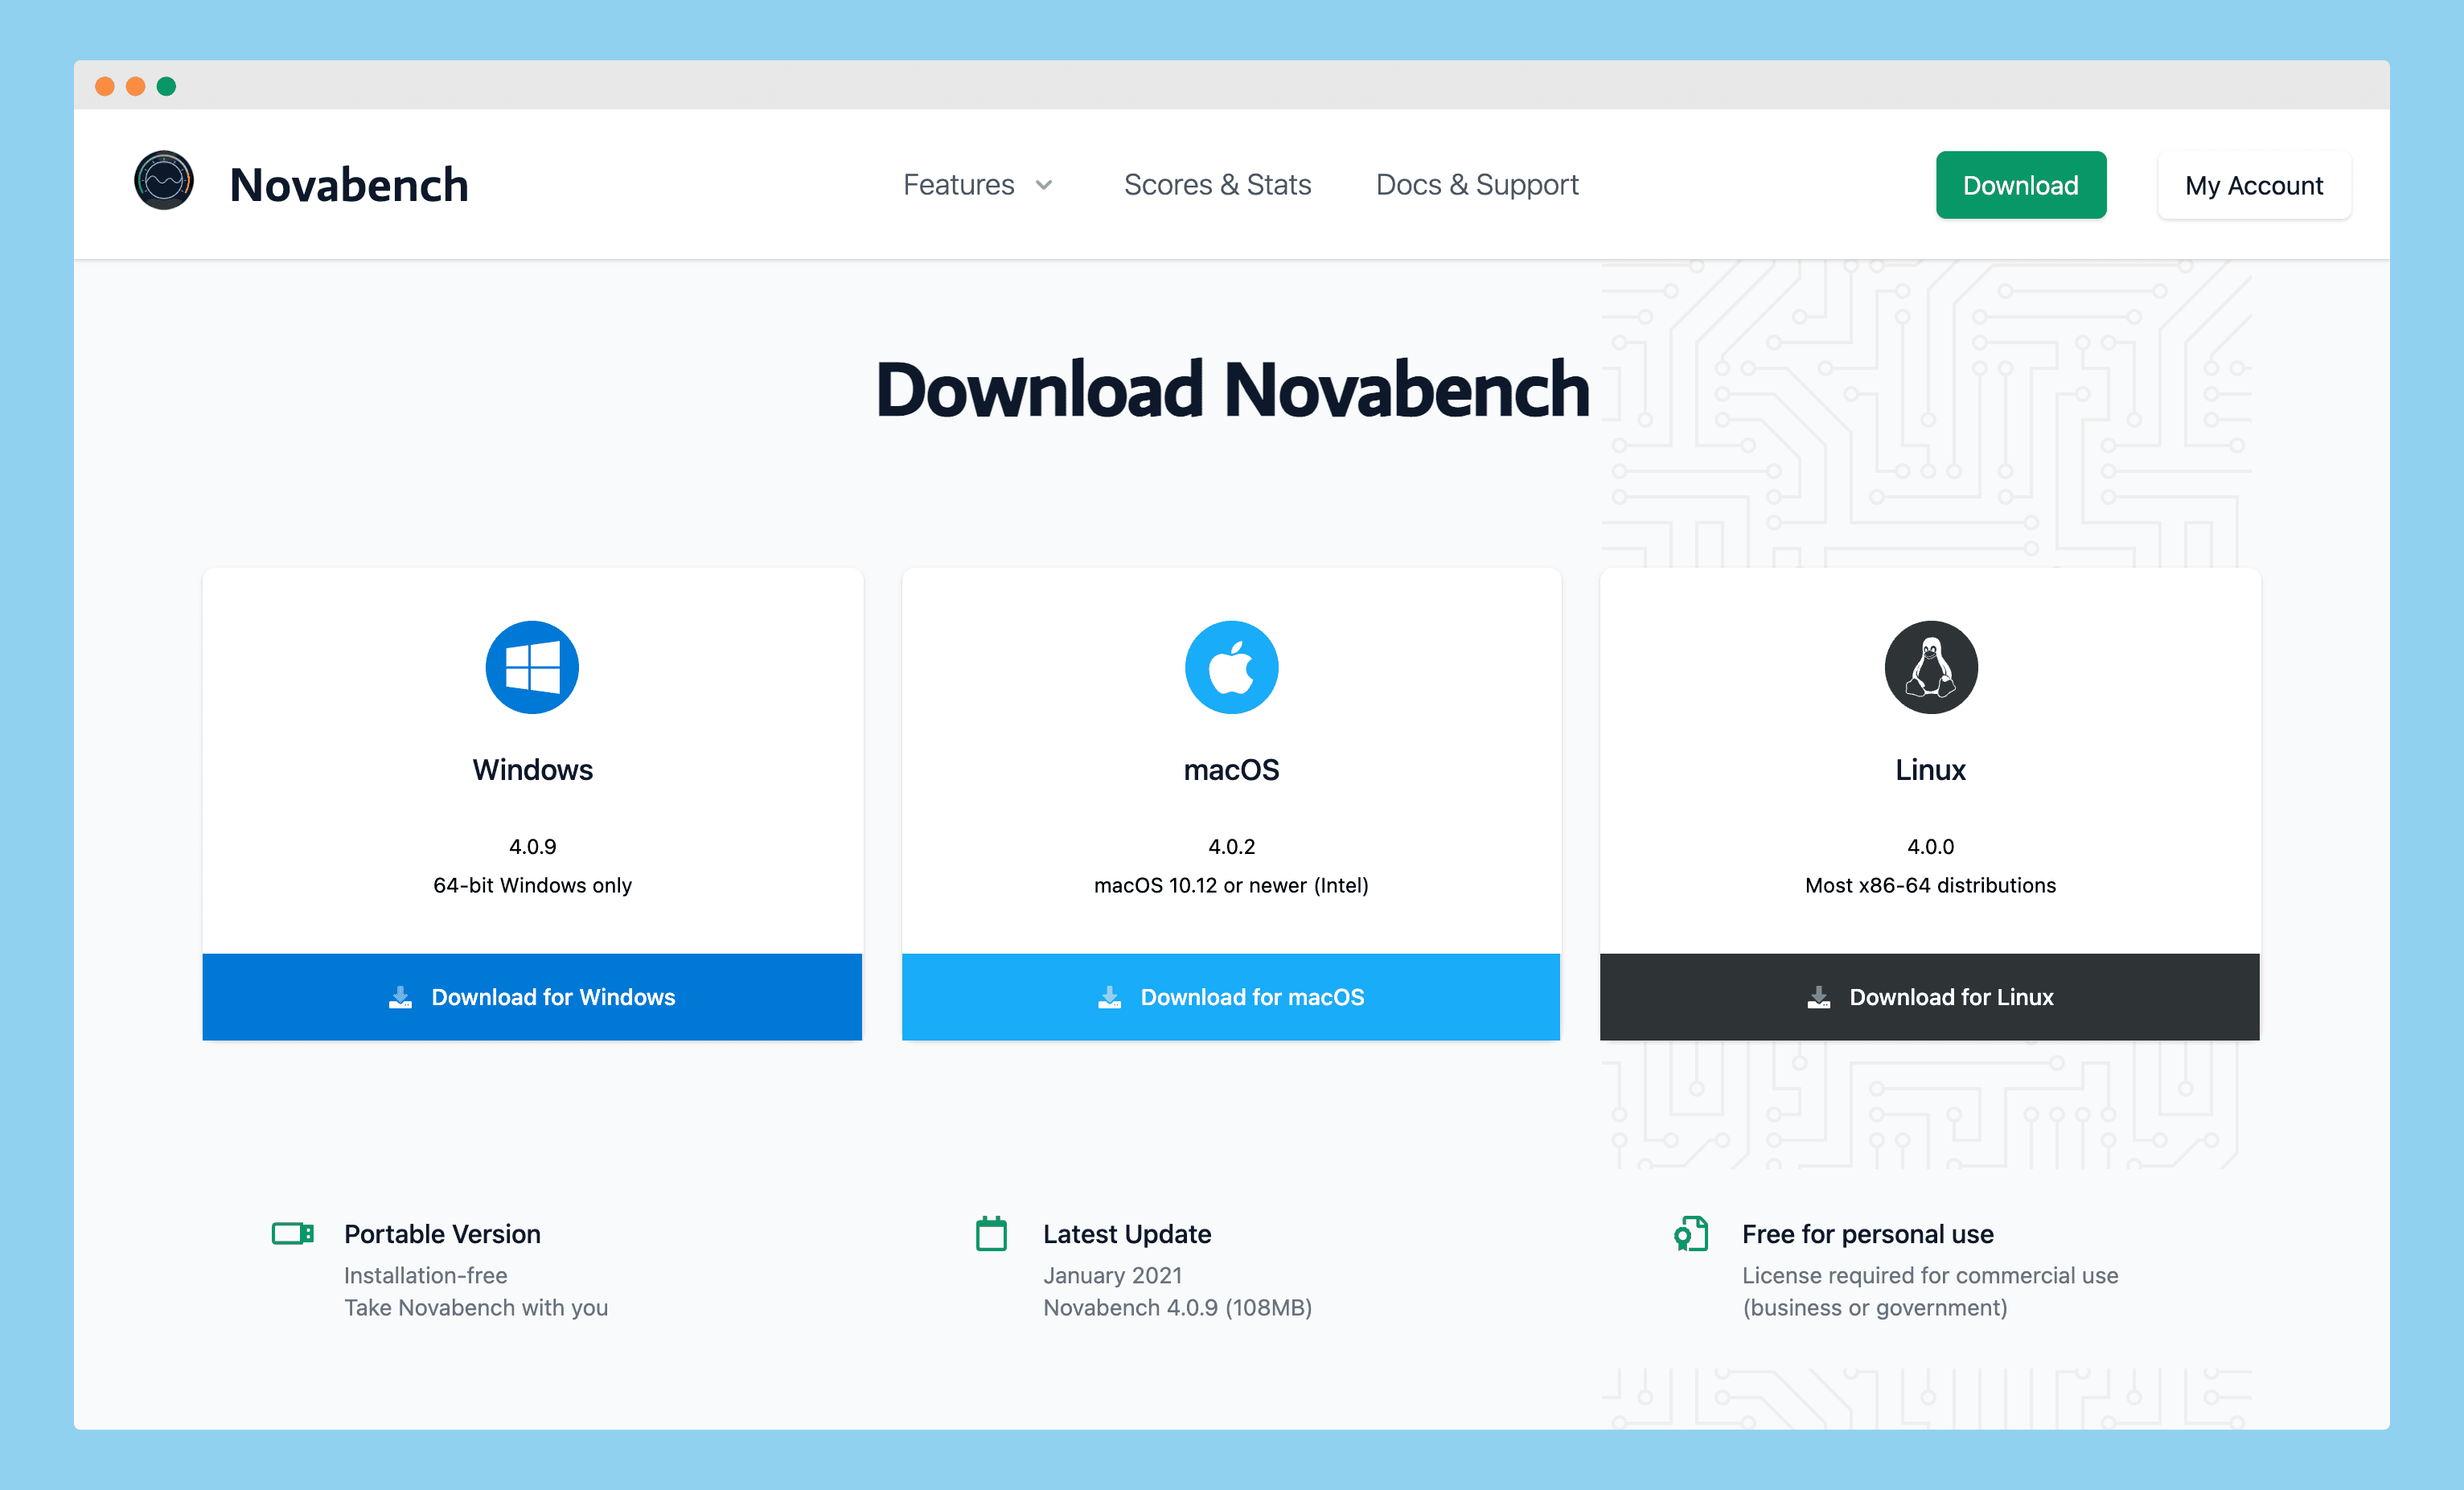Click the Novabench site title text

coord(349,185)
